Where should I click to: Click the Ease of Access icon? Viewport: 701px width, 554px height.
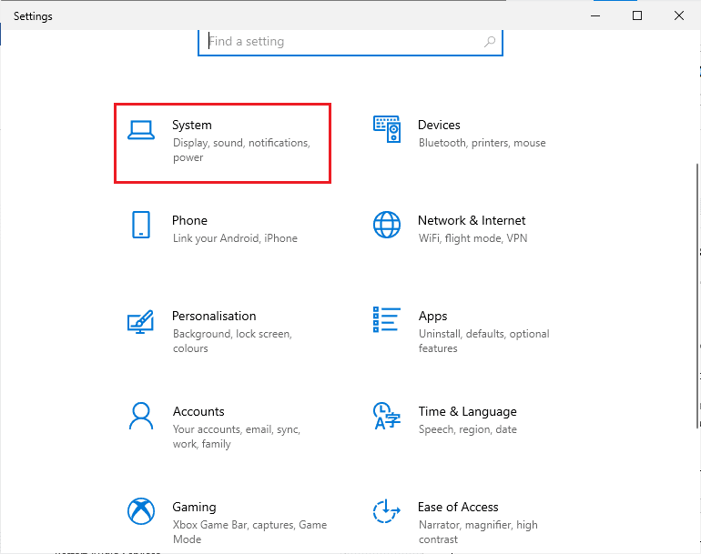[x=387, y=511]
